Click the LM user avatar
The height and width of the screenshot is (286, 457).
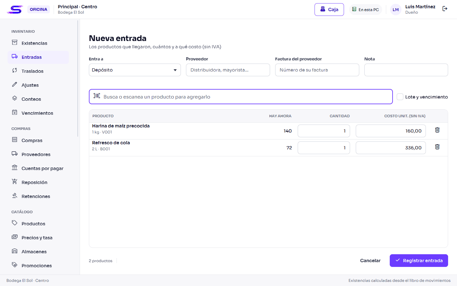396,10
